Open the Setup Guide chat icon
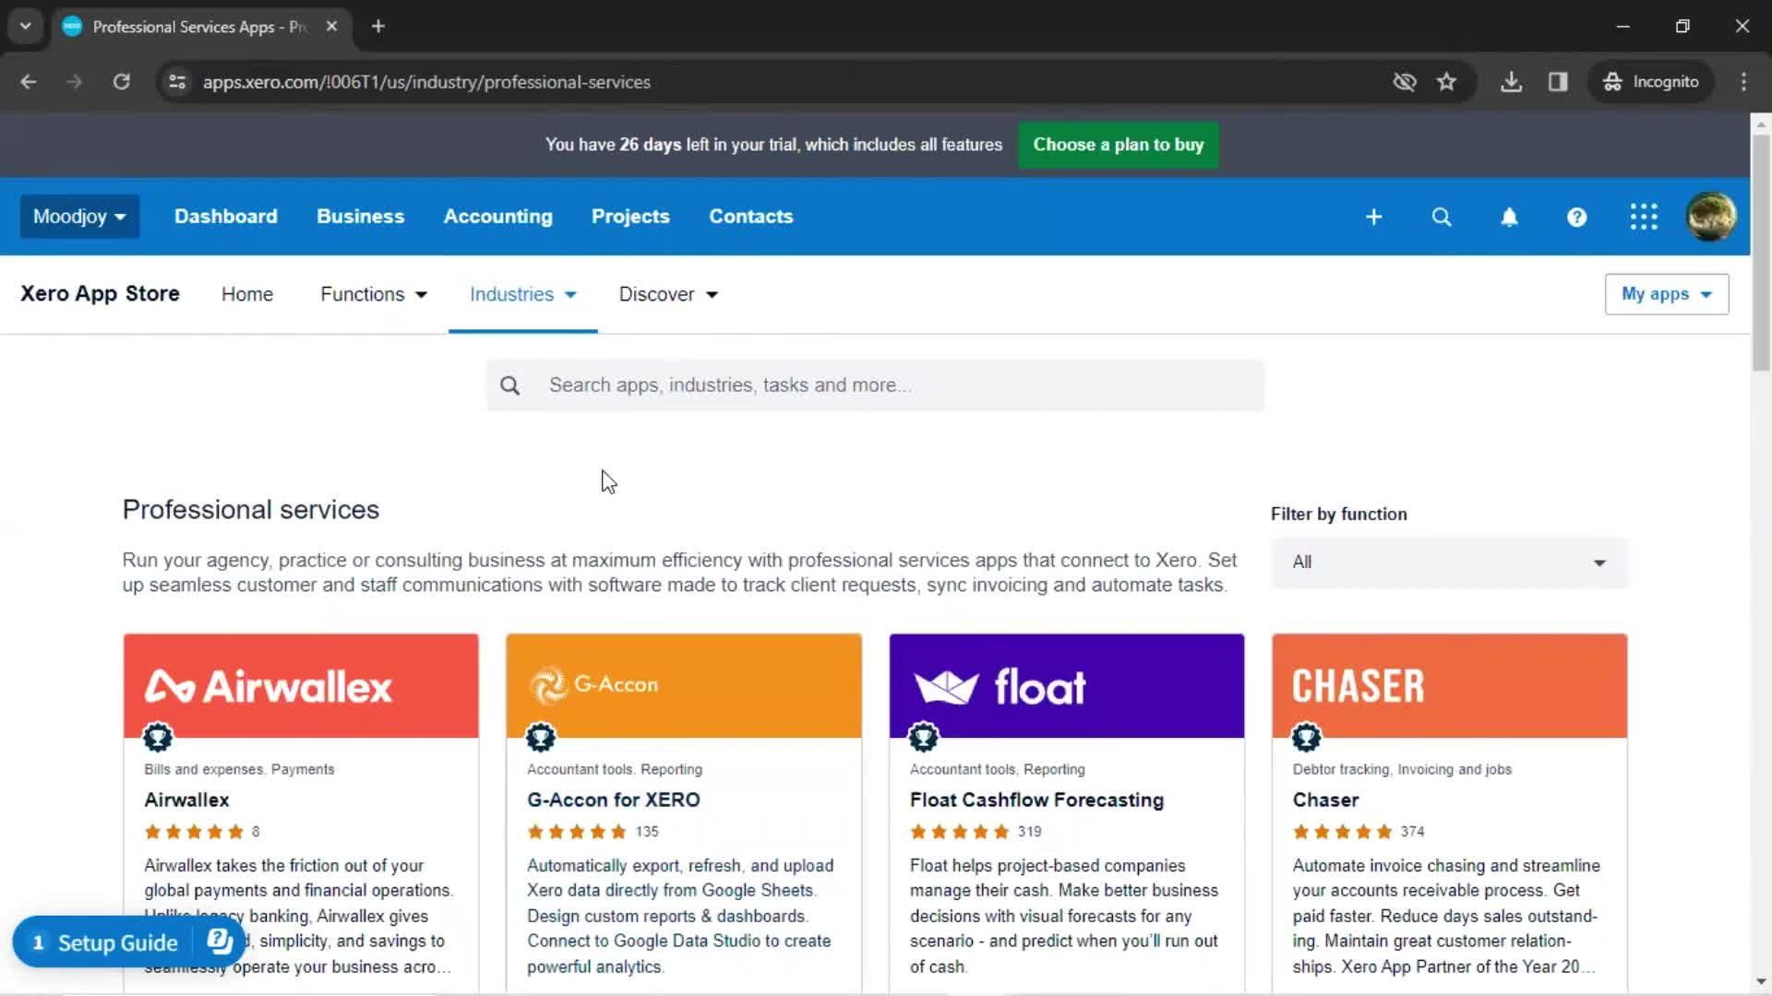 220,941
